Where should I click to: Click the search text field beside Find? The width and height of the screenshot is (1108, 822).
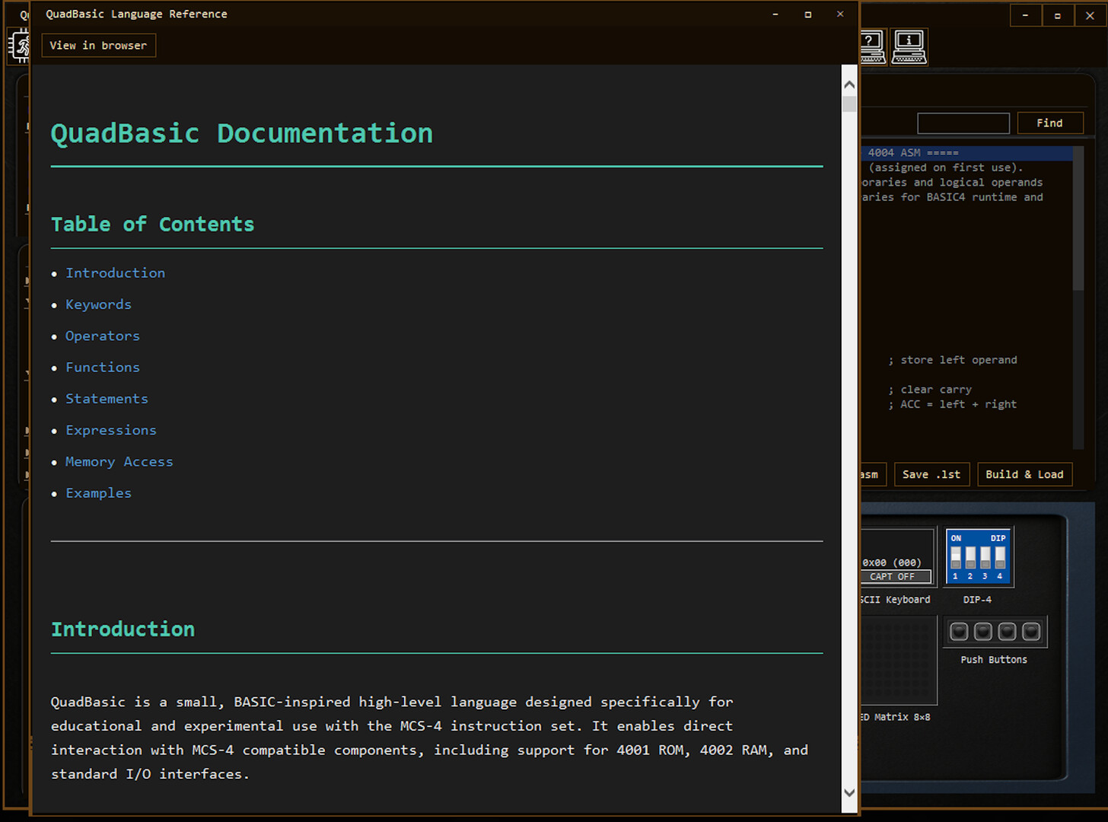[963, 123]
